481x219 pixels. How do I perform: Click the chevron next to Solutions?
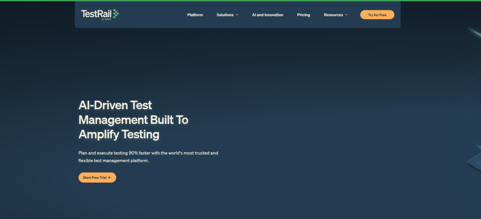(237, 15)
